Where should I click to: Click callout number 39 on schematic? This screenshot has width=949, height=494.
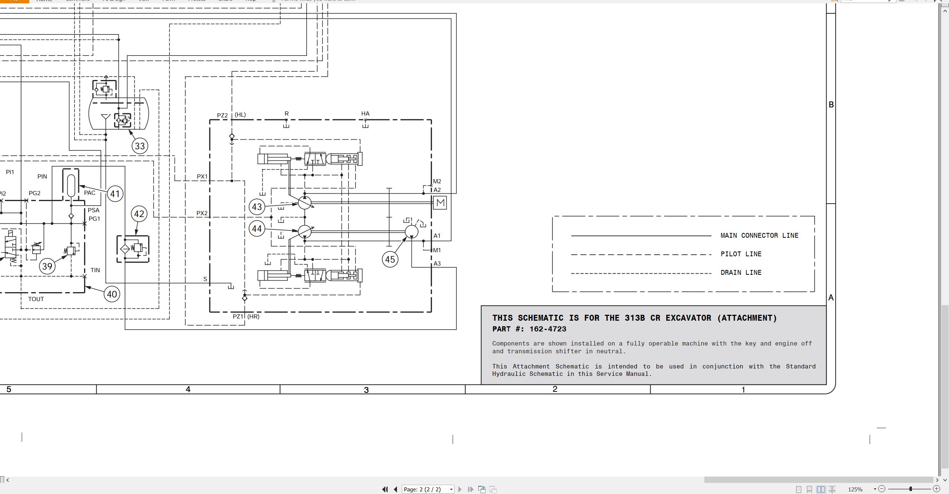pyautogui.click(x=47, y=266)
